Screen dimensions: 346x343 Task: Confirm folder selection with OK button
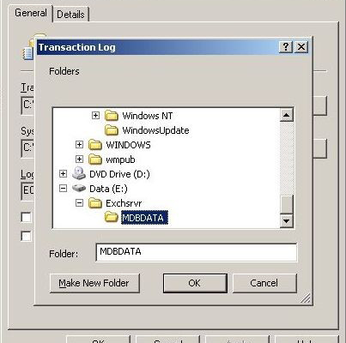point(195,283)
